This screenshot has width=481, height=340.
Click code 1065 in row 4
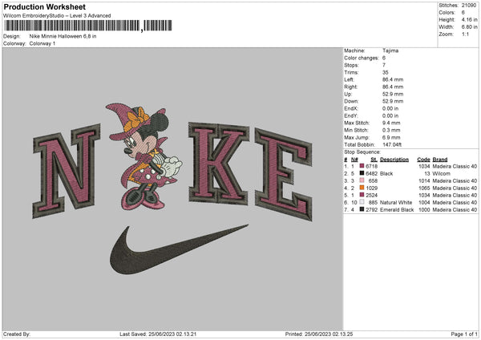point(424,188)
